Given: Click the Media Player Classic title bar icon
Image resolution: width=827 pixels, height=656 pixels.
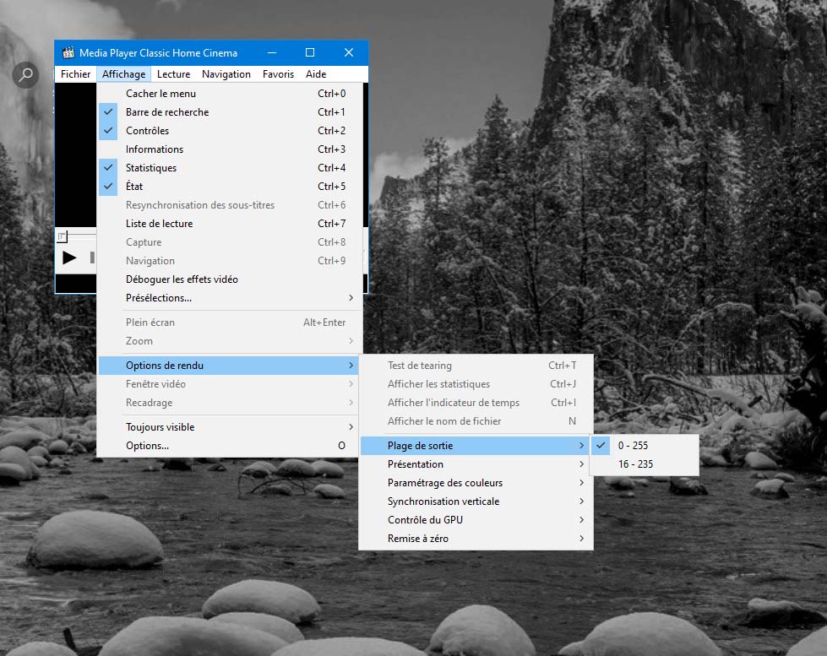Looking at the screenshot, I should [68, 53].
